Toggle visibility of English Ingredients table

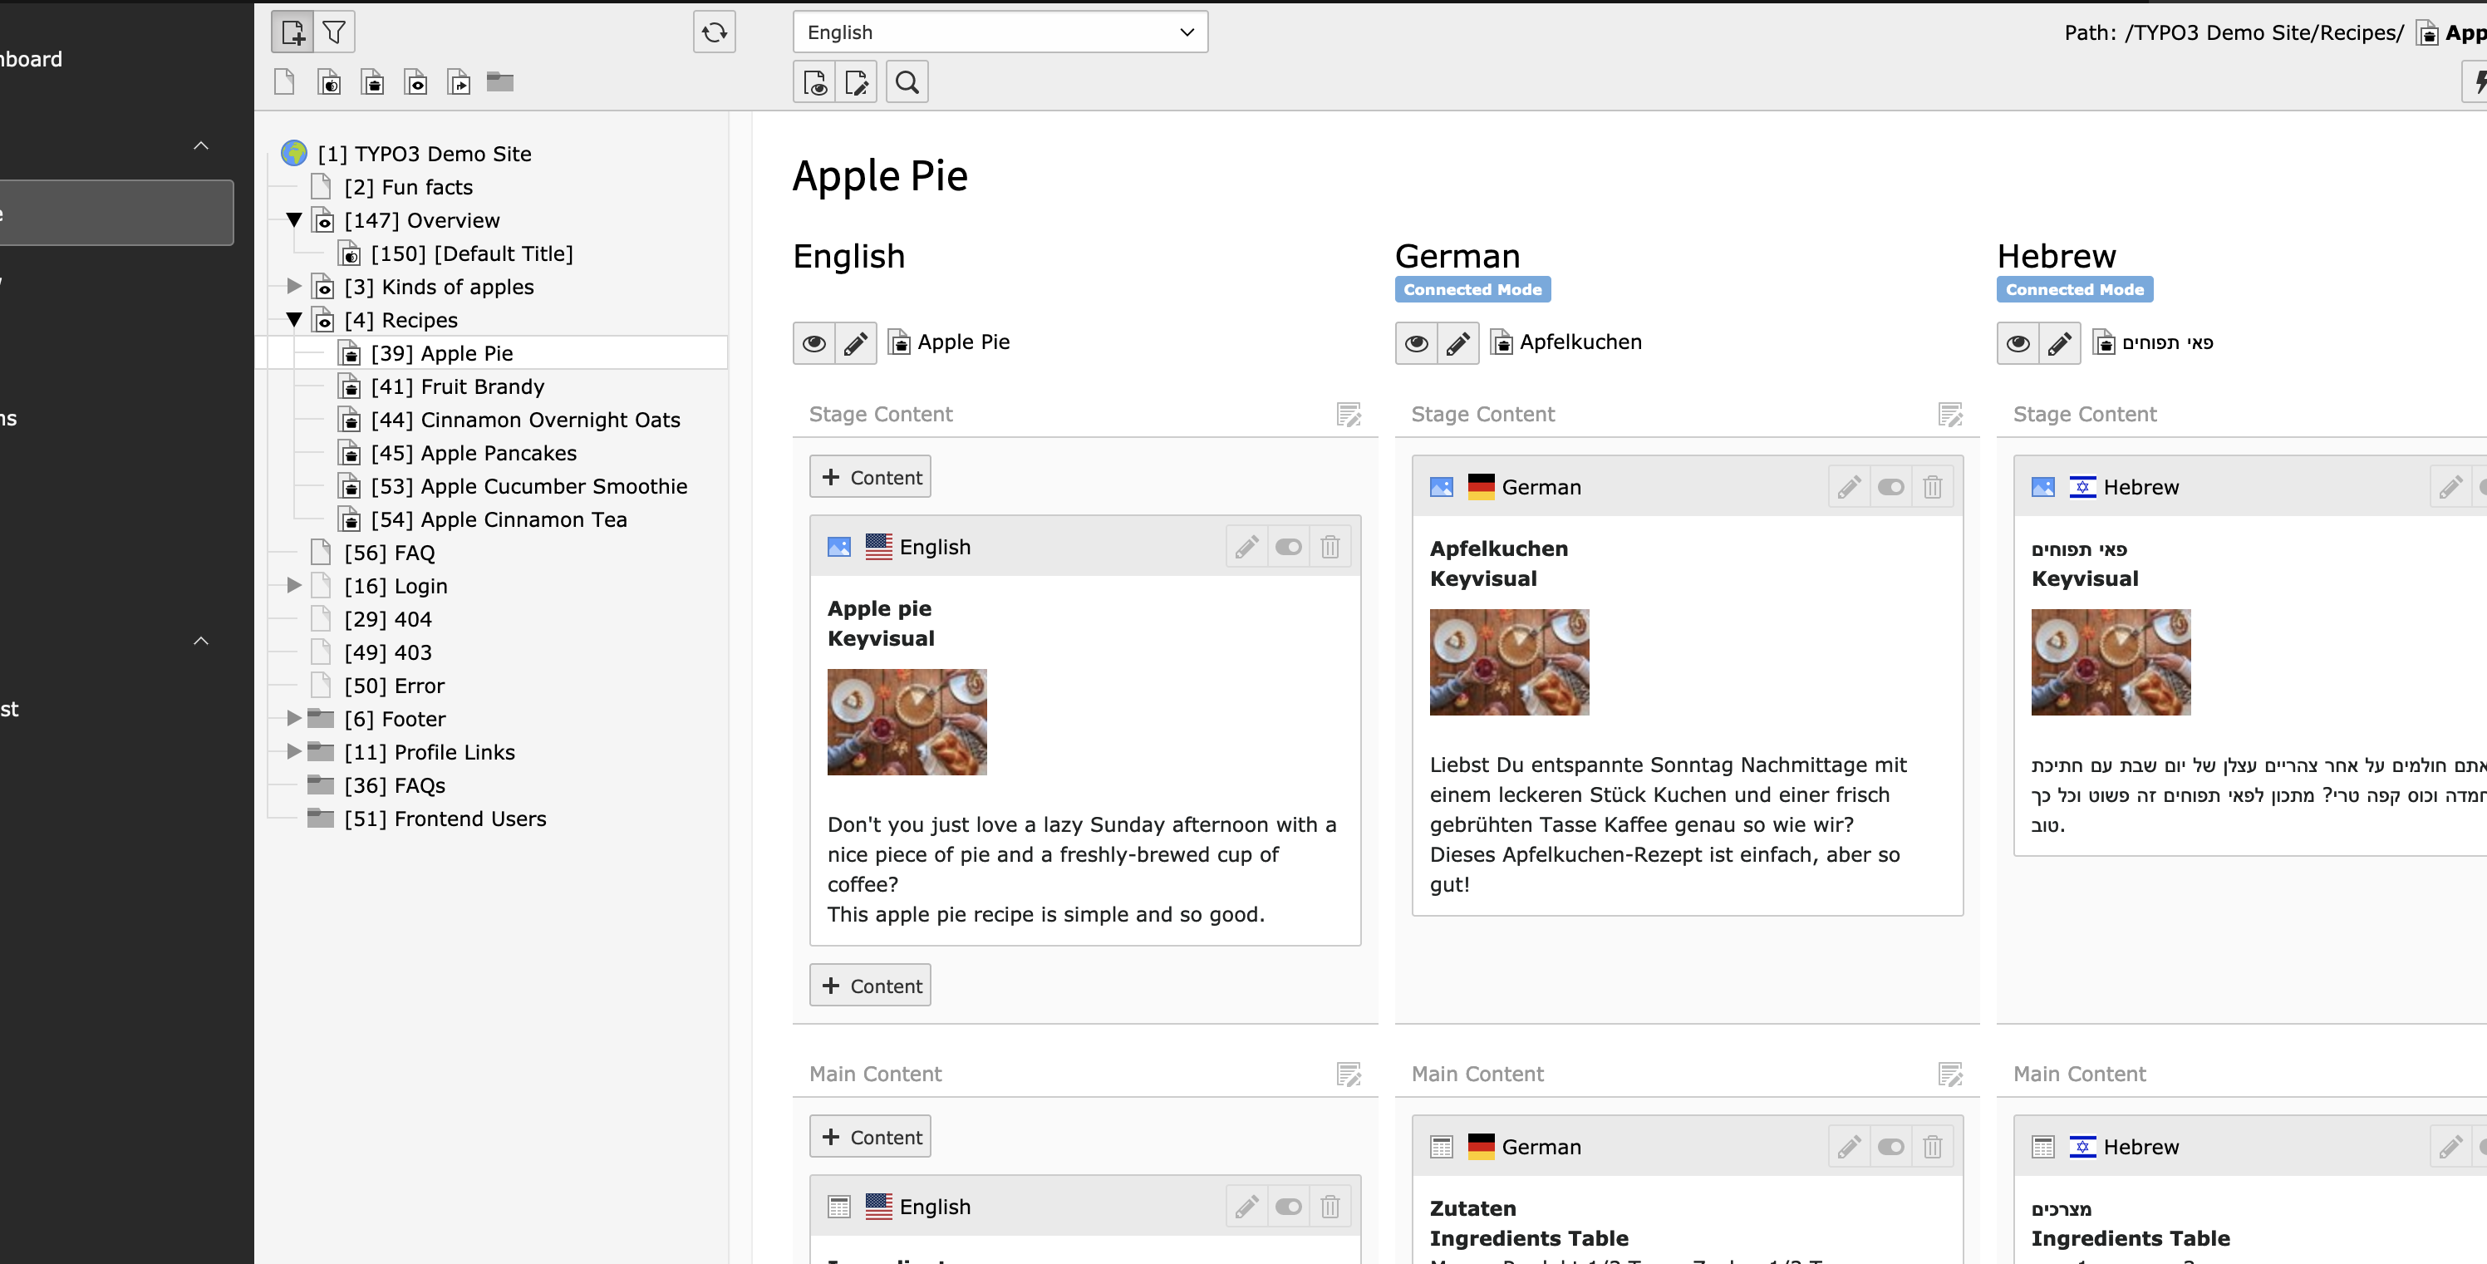(x=1289, y=1206)
